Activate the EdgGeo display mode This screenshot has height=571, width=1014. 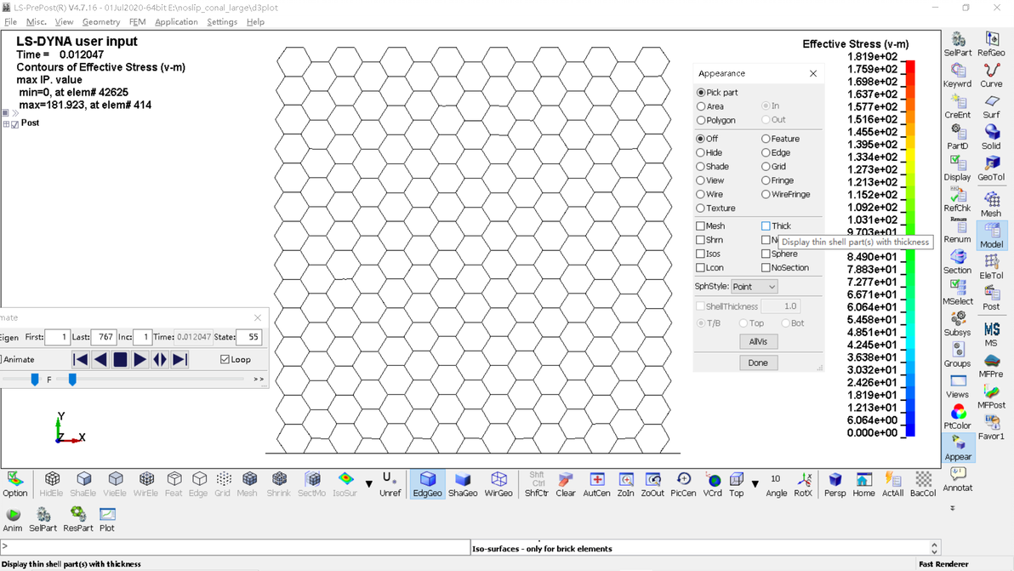pos(427,484)
